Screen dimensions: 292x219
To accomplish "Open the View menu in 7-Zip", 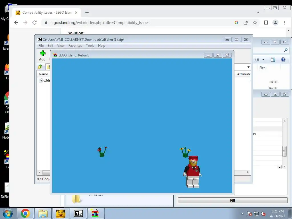I will [x=61, y=46].
